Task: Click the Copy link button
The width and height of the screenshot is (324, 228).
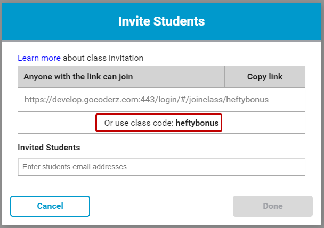Action: click(x=264, y=77)
